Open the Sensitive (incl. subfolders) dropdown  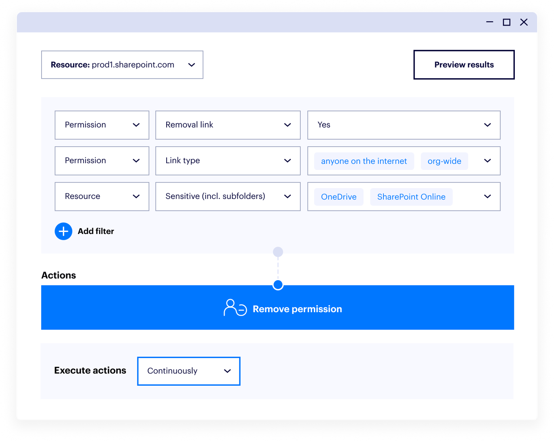tap(228, 196)
